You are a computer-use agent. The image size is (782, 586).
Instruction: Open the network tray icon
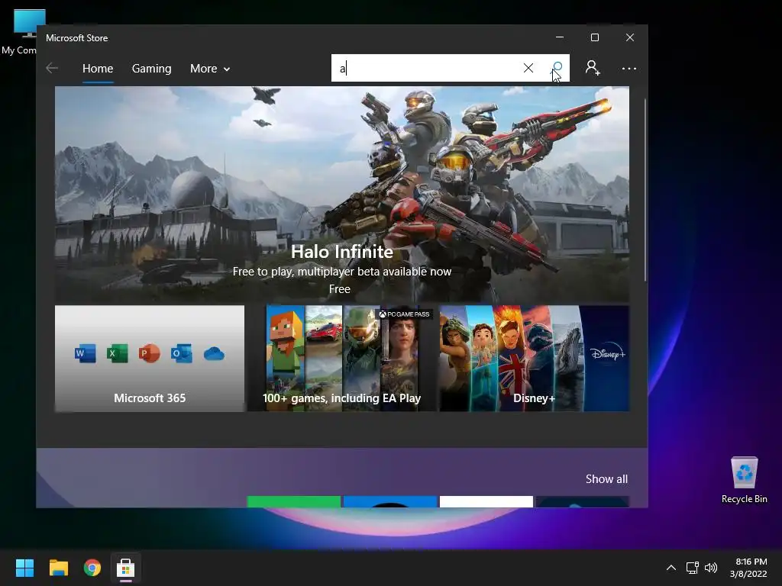[x=692, y=568]
